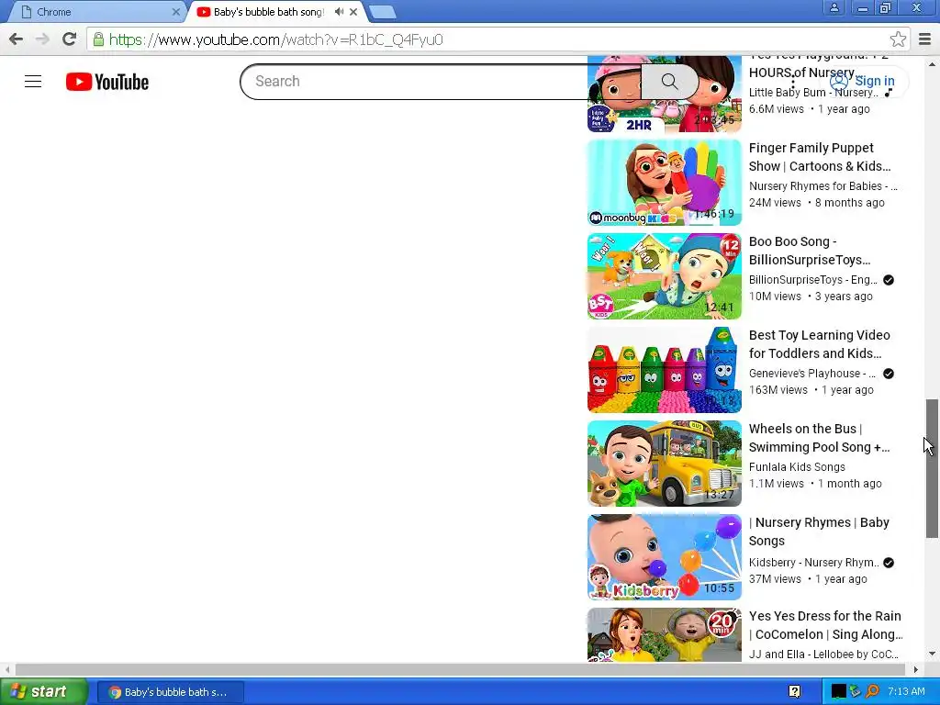Click the horizontal scrollbar right arrow
940x705 pixels.
point(915,669)
